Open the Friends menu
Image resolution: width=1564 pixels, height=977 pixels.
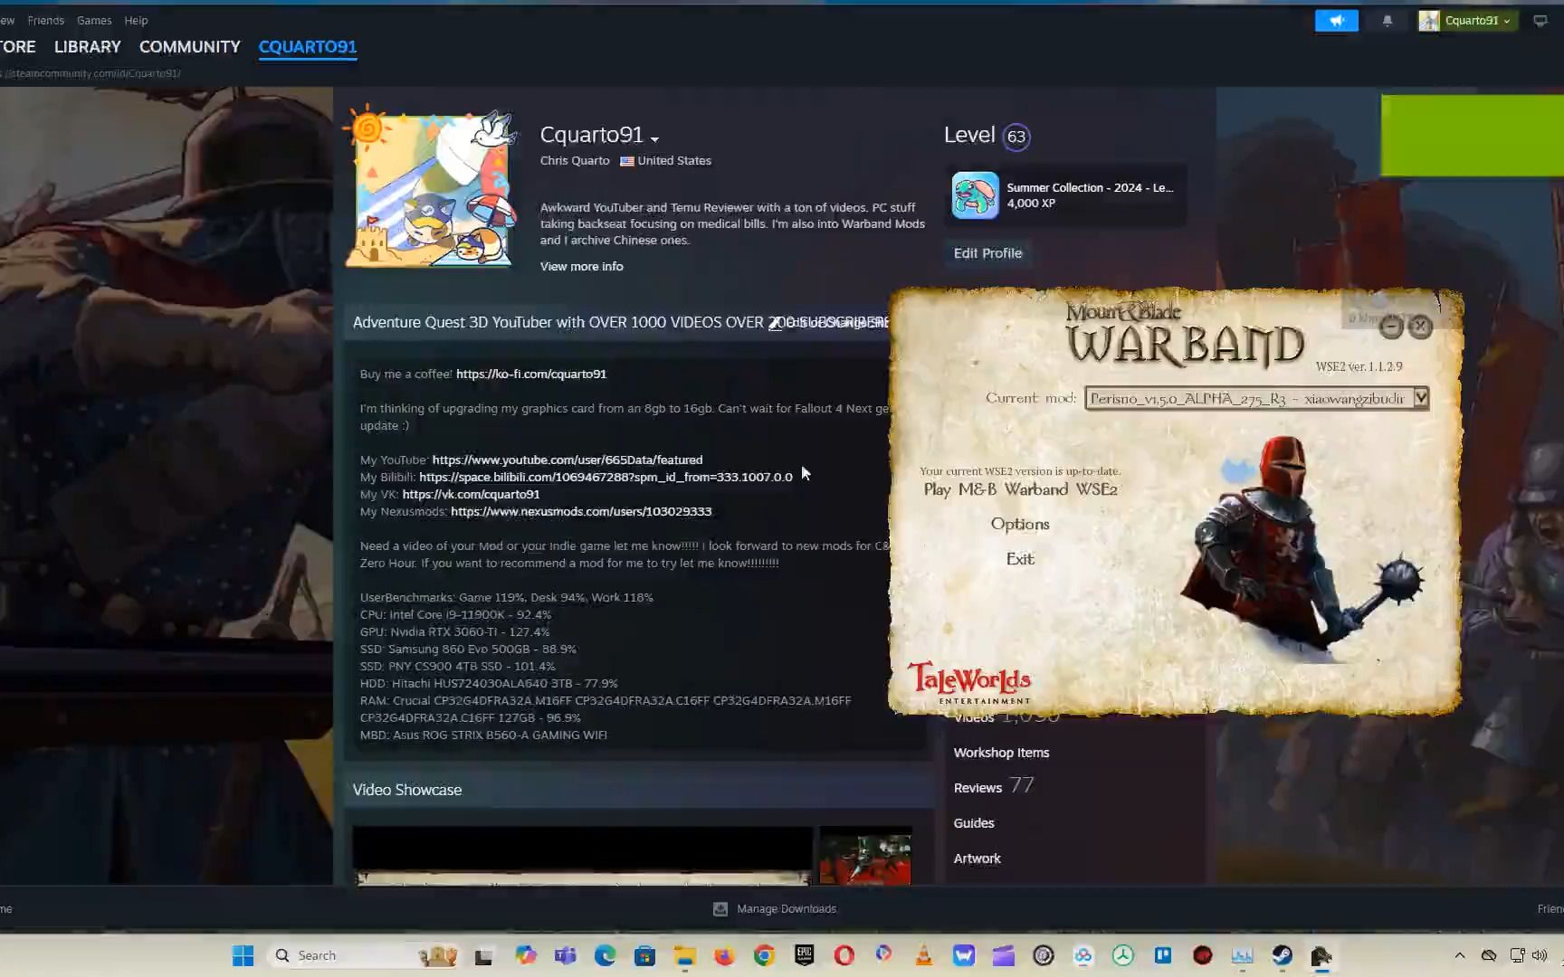pyautogui.click(x=45, y=20)
